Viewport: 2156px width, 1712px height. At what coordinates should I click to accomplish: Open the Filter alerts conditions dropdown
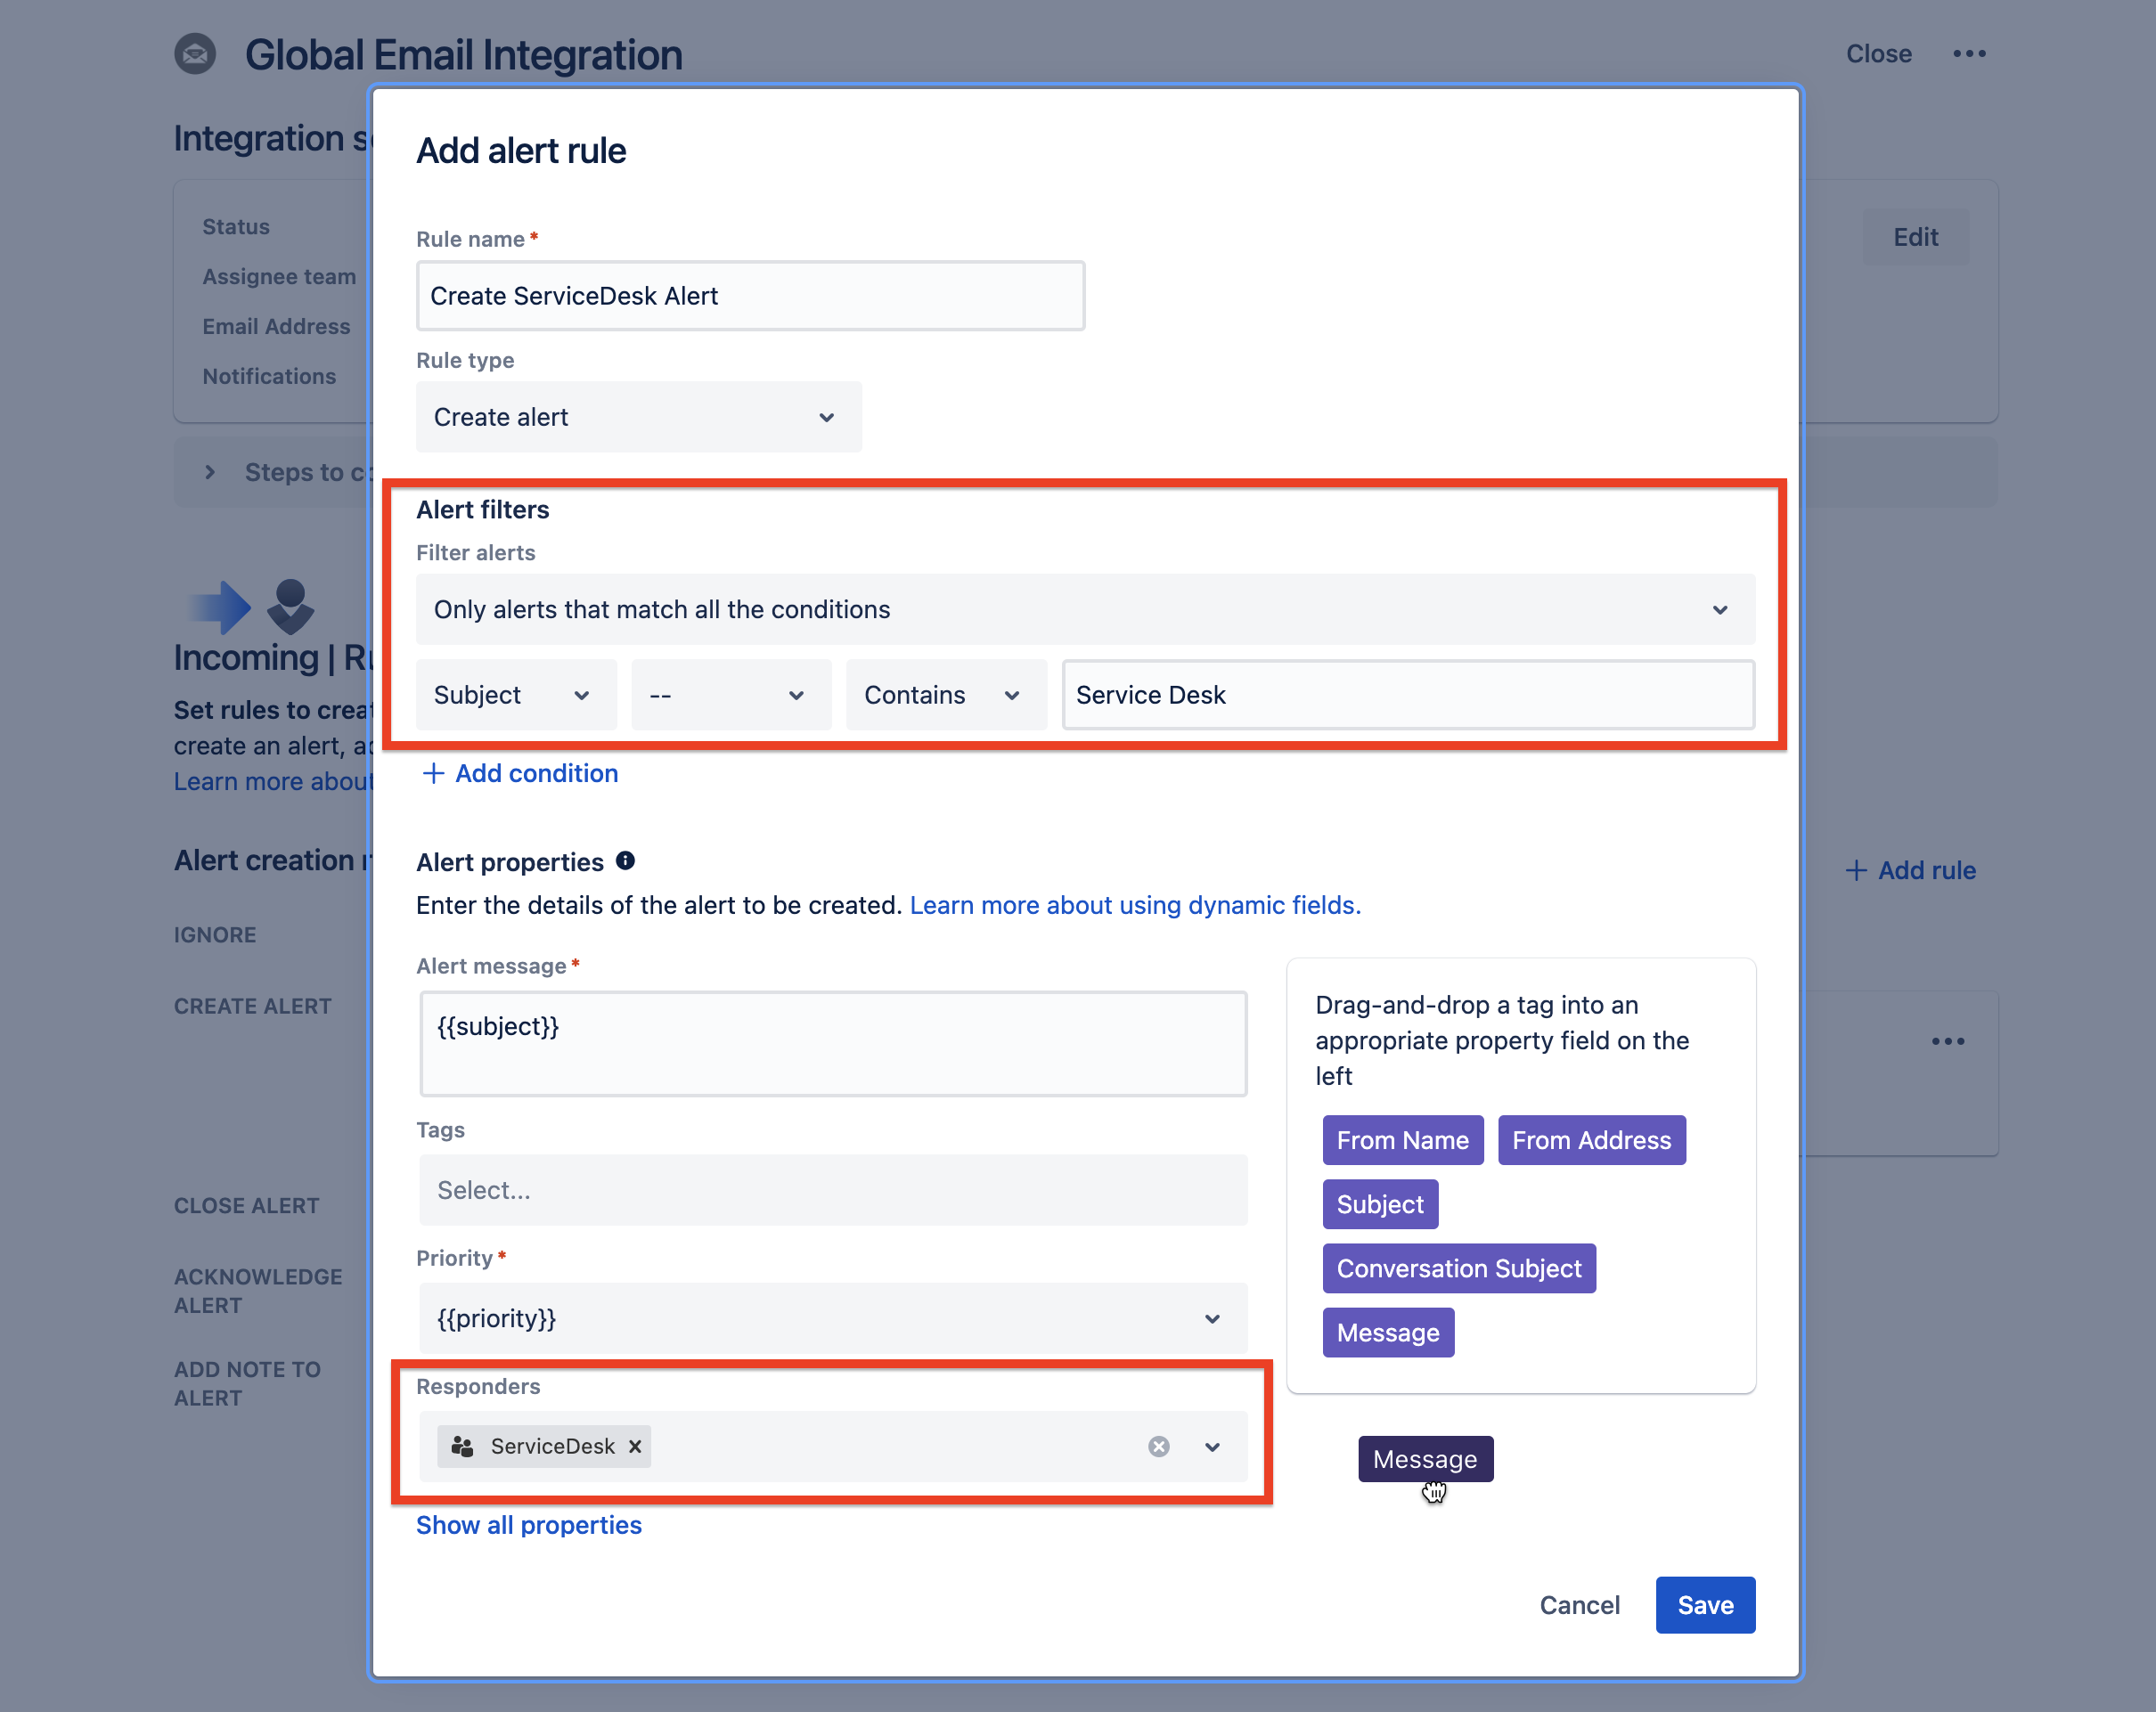coord(1085,609)
